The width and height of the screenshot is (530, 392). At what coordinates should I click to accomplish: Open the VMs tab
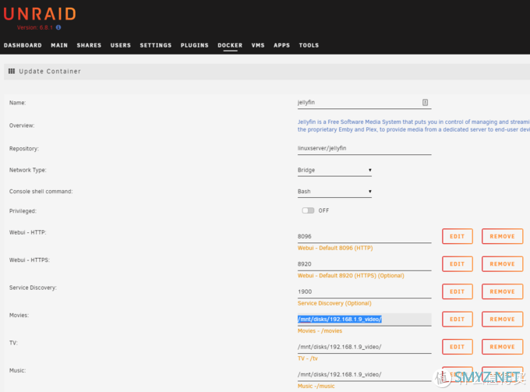point(258,45)
